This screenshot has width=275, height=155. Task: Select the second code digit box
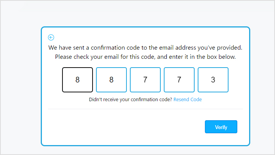coord(111,80)
